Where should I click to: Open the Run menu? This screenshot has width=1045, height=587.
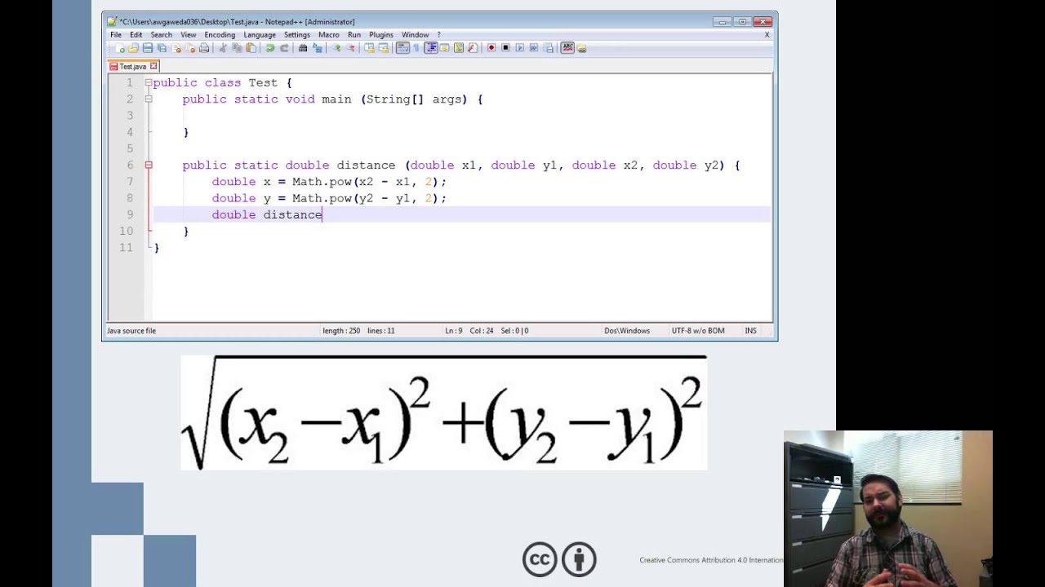click(x=354, y=35)
